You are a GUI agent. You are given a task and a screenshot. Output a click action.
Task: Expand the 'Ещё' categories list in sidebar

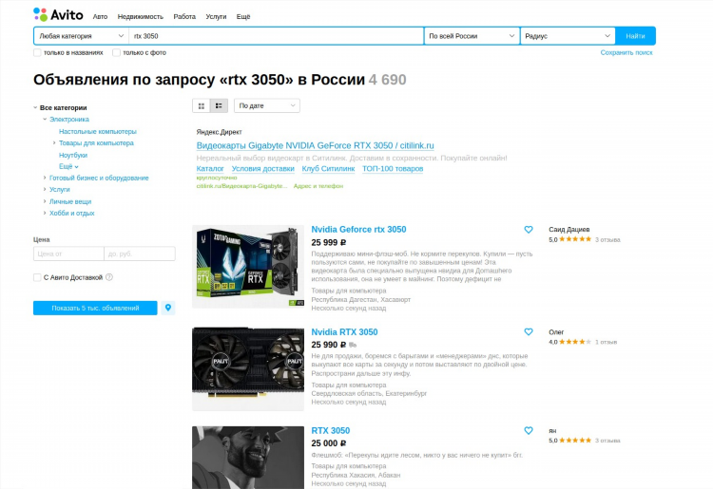(x=68, y=166)
